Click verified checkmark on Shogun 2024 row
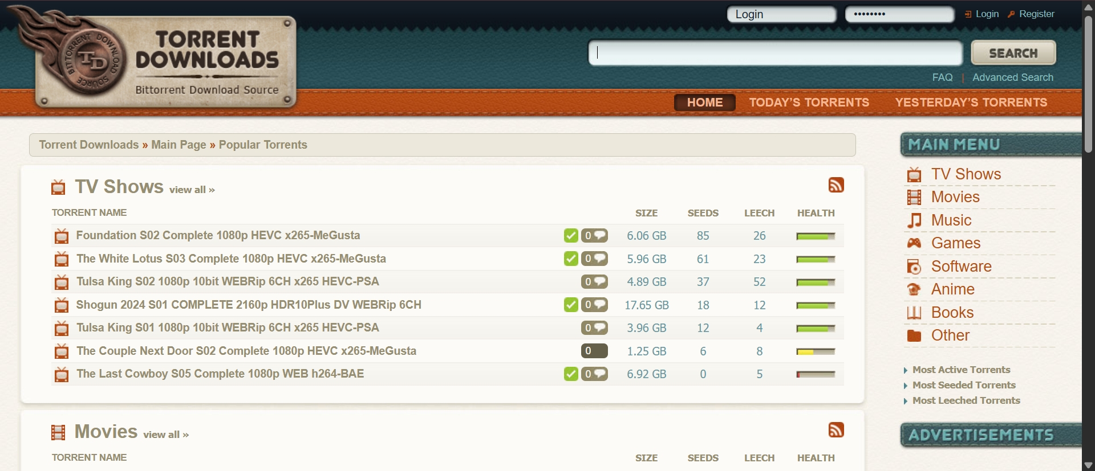This screenshot has height=471, width=1095. click(571, 305)
